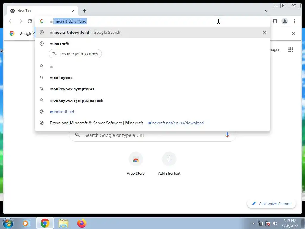This screenshot has width=305, height=229.
Task: Click the Add shortcut tile
Action: pos(169,164)
